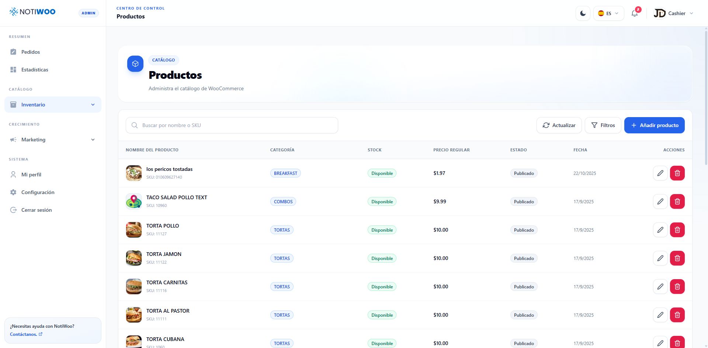
Task: Open the Cashier user menu
Action: [x=673, y=13]
